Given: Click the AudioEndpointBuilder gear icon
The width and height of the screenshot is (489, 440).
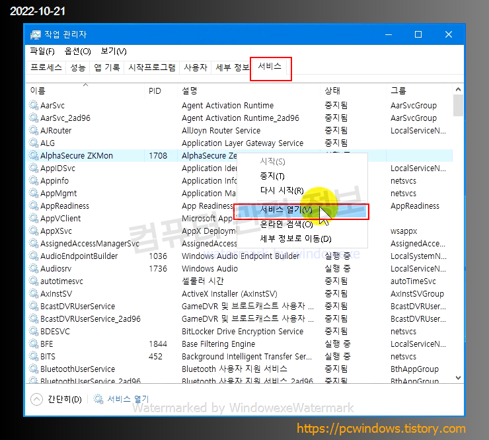Looking at the screenshot, I should click(x=34, y=256).
